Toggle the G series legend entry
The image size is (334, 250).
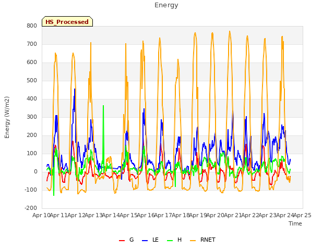pyautogui.click(x=126, y=240)
